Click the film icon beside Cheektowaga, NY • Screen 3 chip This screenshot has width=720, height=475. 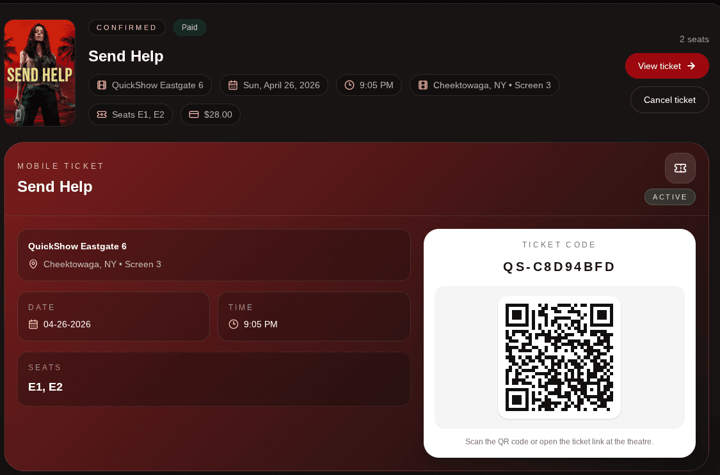click(423, 85)
